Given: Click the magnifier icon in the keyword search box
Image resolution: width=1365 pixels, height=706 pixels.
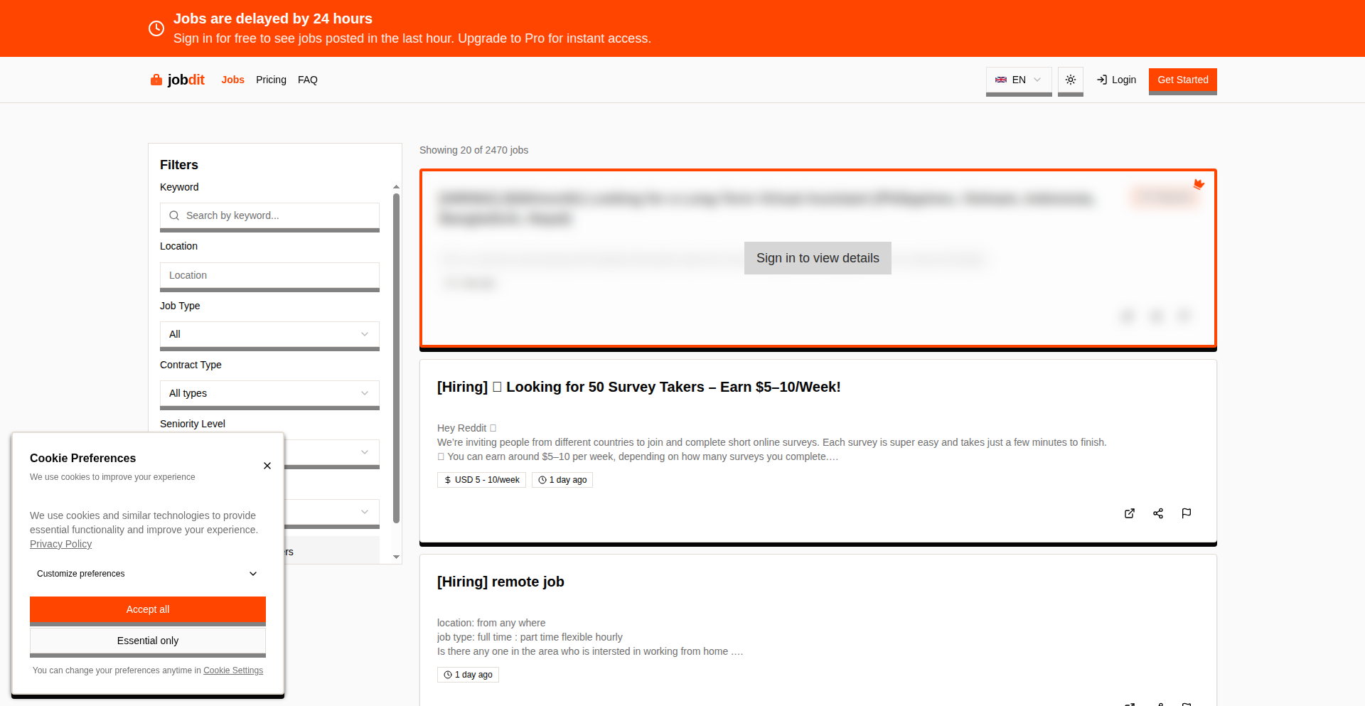Looking at the screenshot, I should pyautogui.click(x=175, y=215).
